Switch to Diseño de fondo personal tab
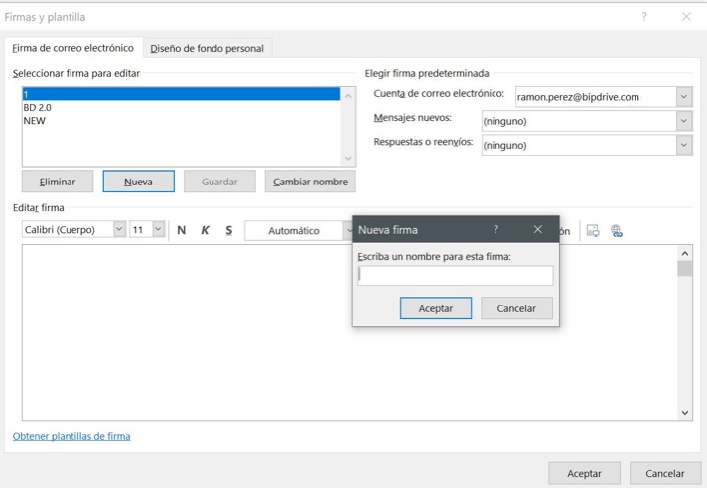 [x=207, y=49]
